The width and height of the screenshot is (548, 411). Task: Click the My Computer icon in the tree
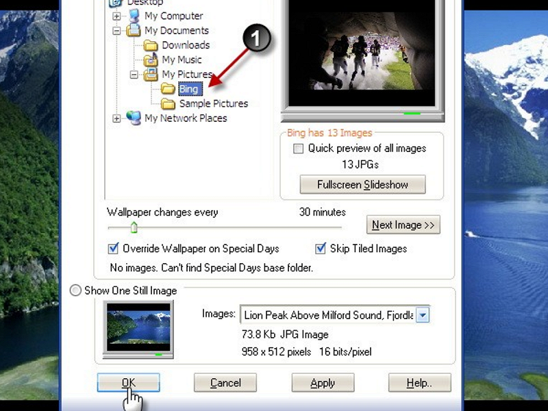click(x=134, y=16)
